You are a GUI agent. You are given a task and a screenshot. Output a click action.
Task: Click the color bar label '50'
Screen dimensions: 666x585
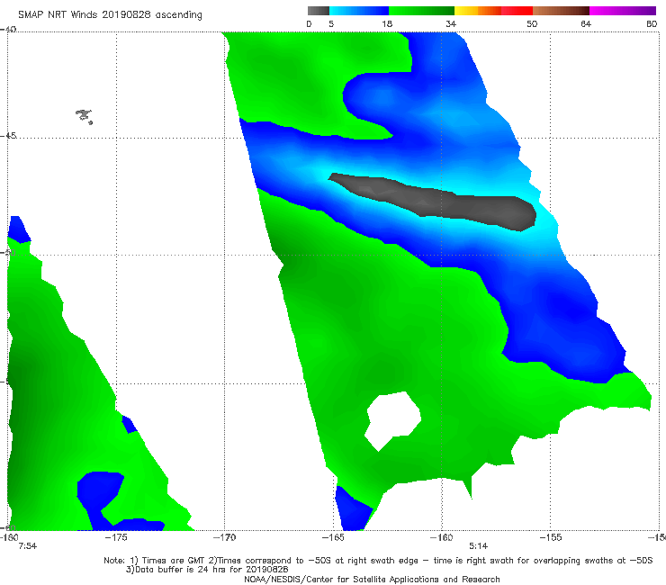(532, 23)
